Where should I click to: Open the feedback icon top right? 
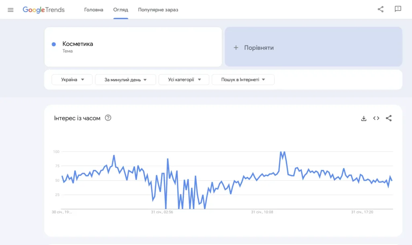pos(398,9)
